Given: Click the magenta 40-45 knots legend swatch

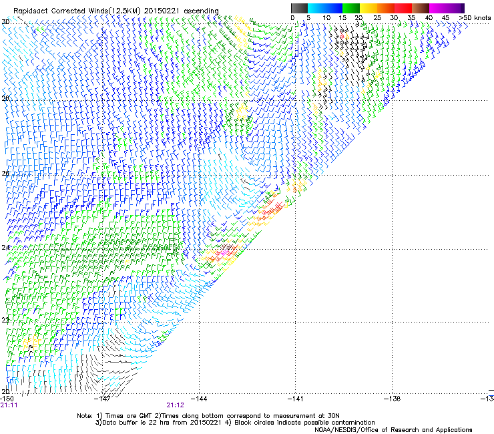Looking at the screenshot, I should coord(438,9).
